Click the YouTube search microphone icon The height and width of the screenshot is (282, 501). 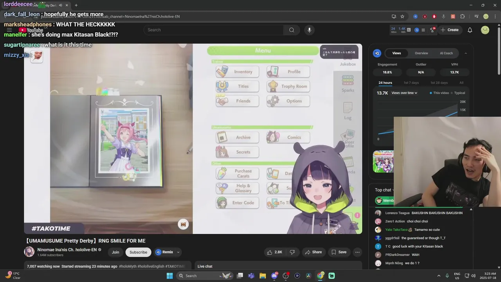pyautogui.click(x=309, y=30)
